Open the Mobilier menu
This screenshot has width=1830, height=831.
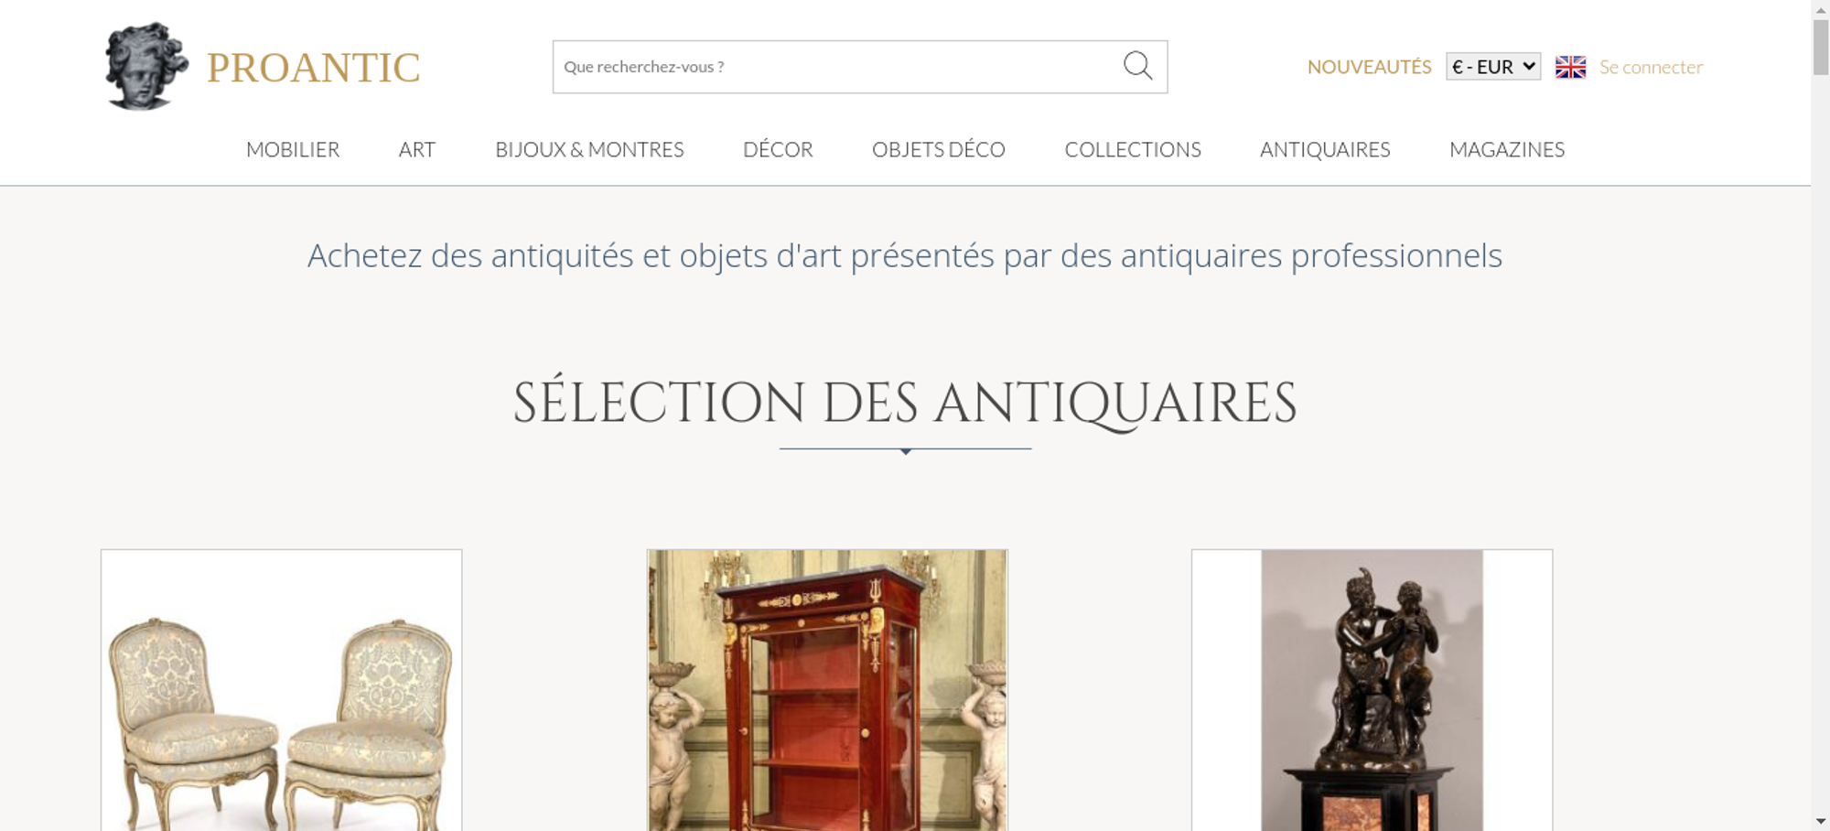point(293,149)
